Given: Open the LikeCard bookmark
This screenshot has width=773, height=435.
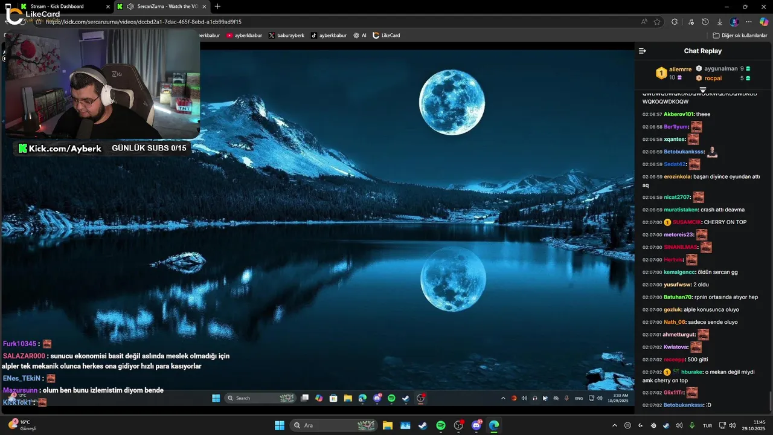Looking at the screenshot, I should [x=386, y=35].
